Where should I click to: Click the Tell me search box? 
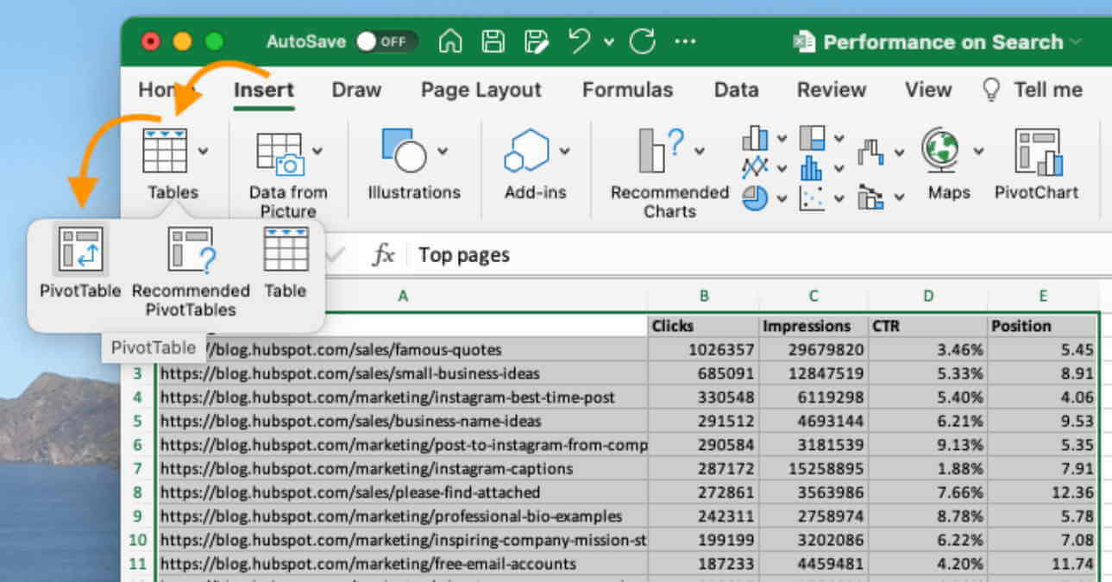[x=1033, y=90]
